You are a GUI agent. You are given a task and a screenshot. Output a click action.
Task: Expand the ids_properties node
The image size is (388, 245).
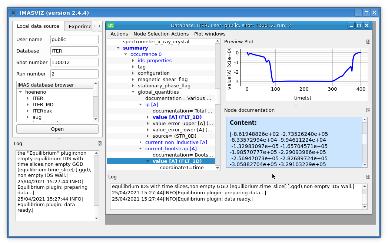[x=133, y=61]
